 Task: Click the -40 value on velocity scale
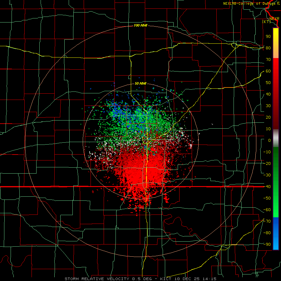267,187
